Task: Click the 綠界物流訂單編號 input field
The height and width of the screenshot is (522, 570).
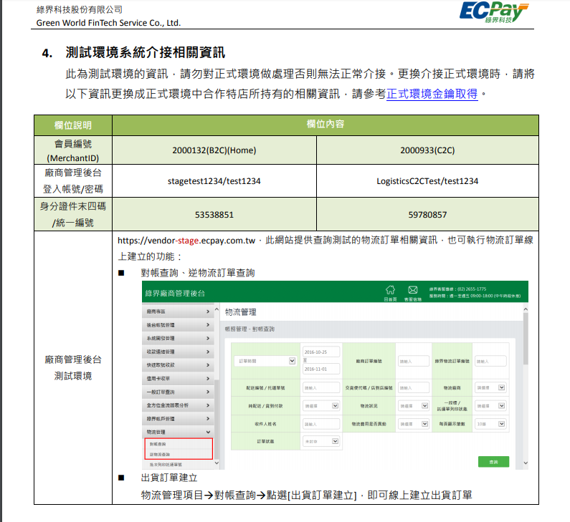Action: 490,361
